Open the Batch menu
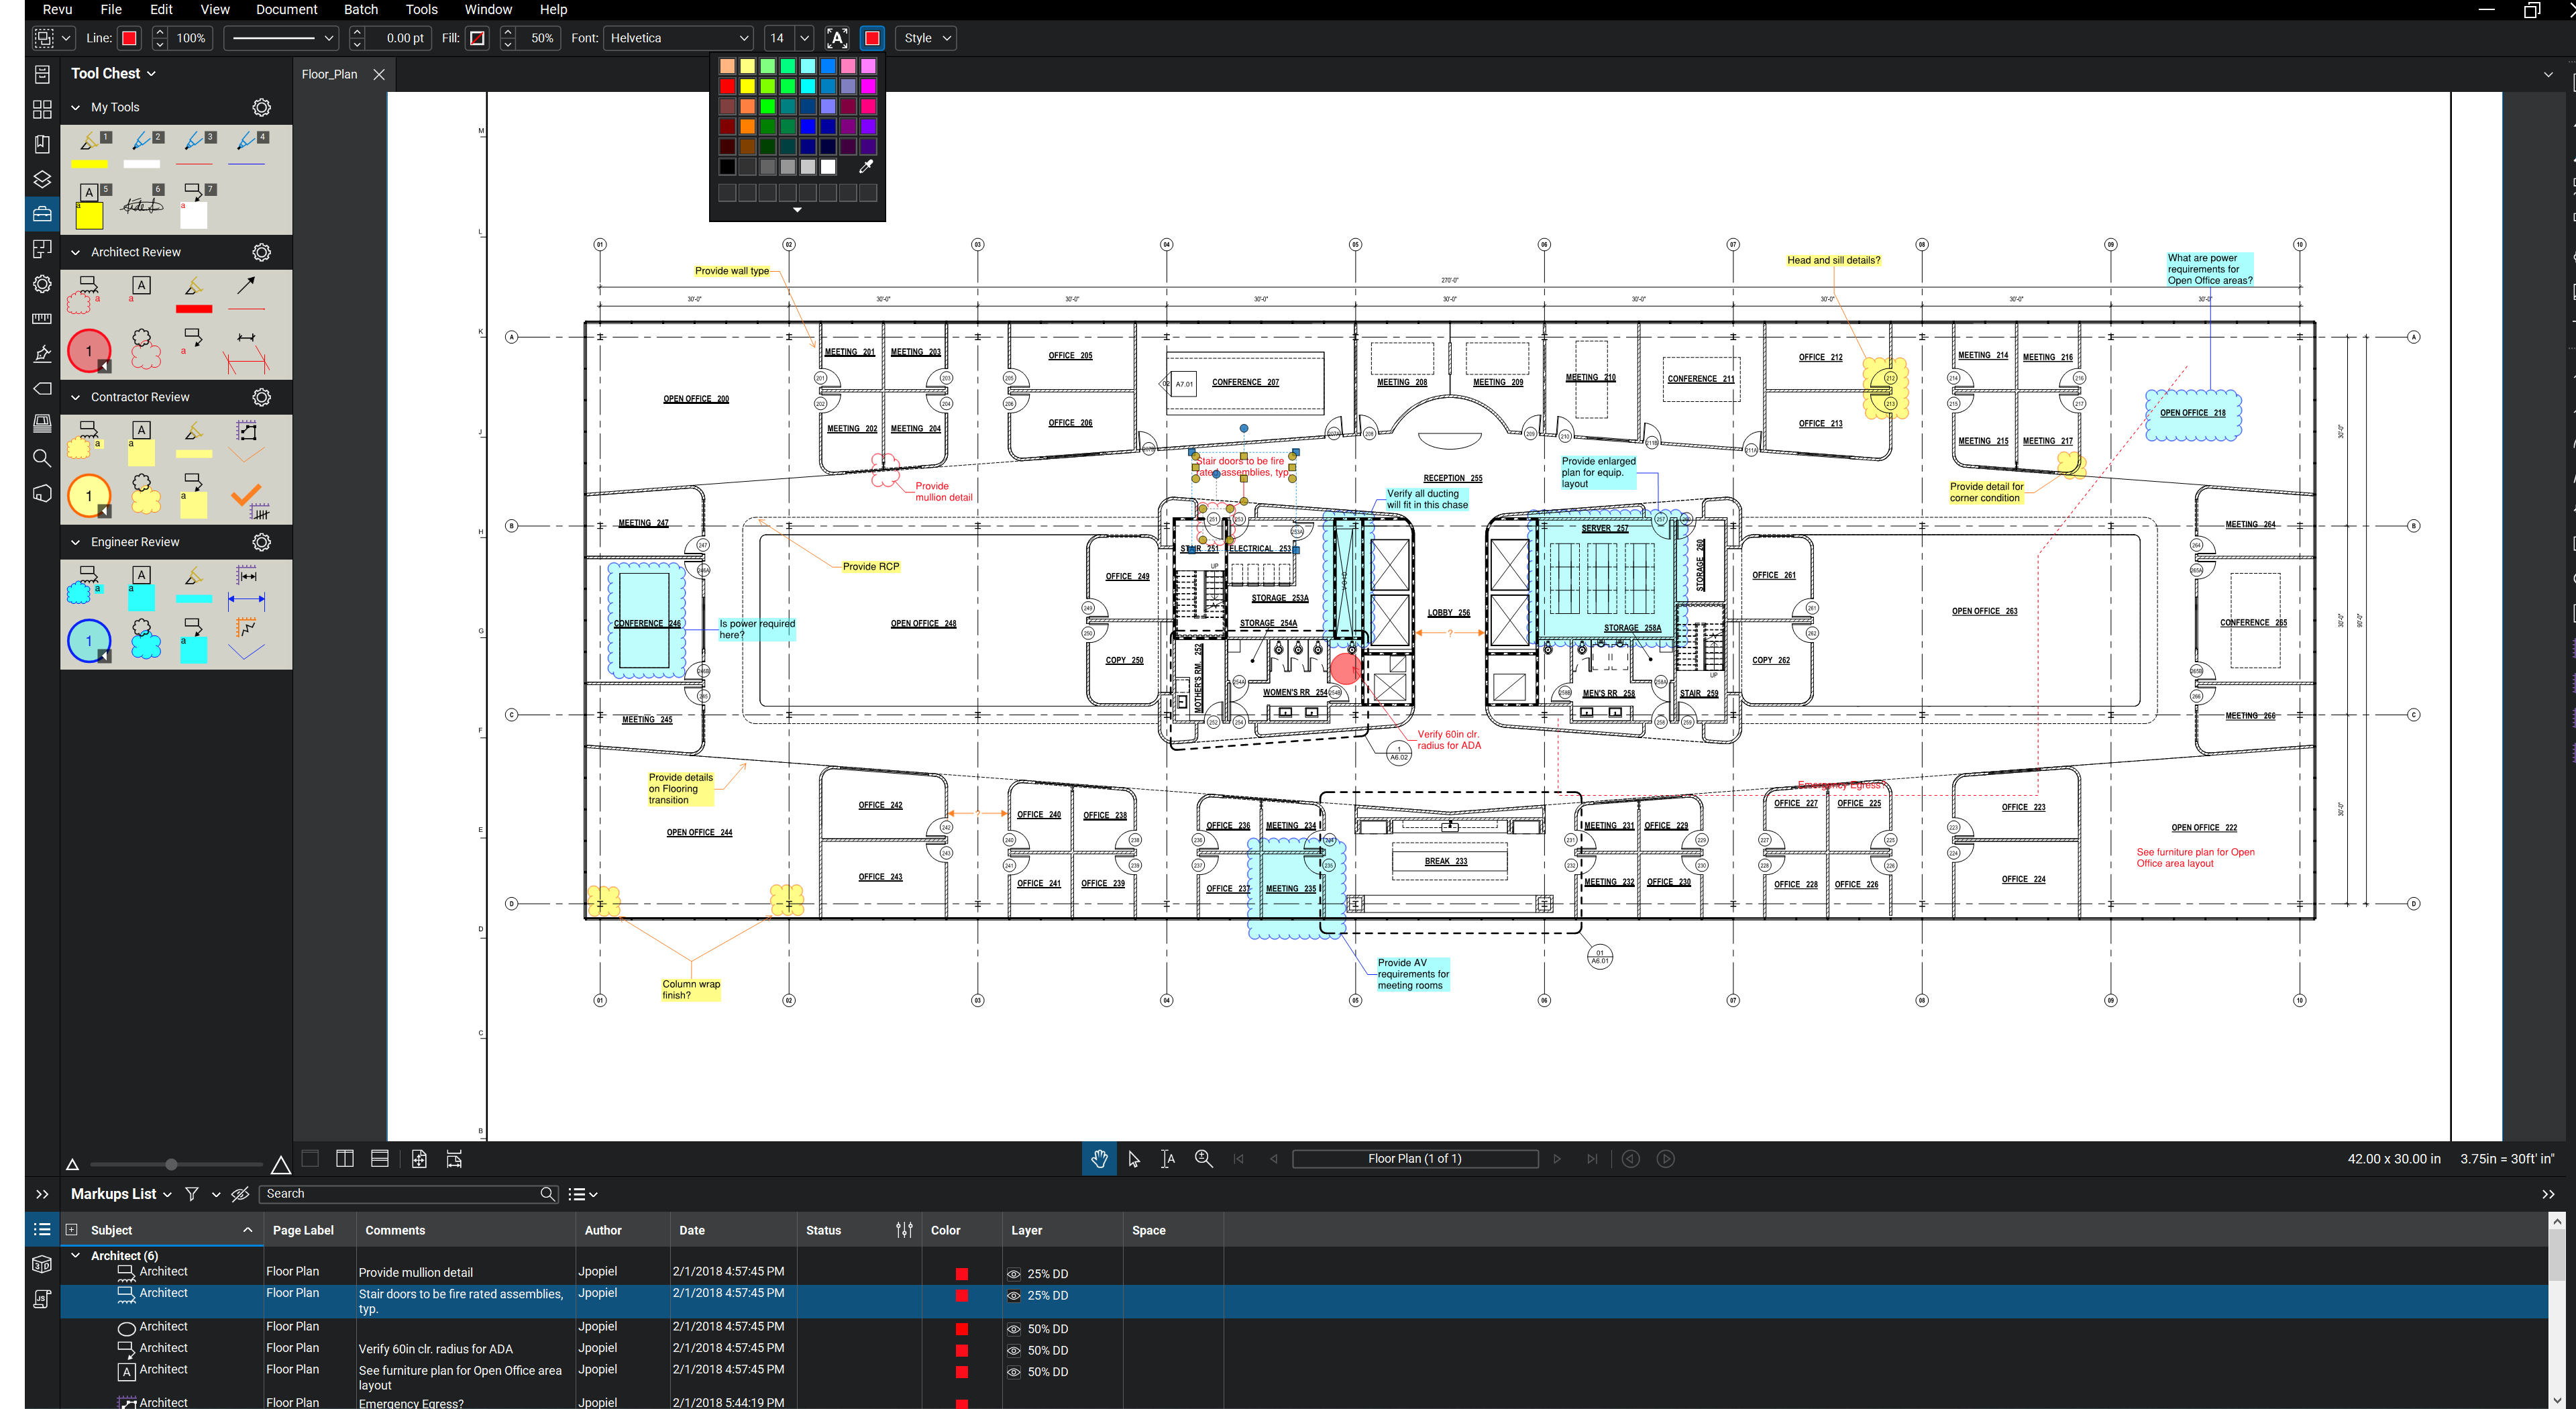Screen dimensions: 2576x1409 click(360, 10)
